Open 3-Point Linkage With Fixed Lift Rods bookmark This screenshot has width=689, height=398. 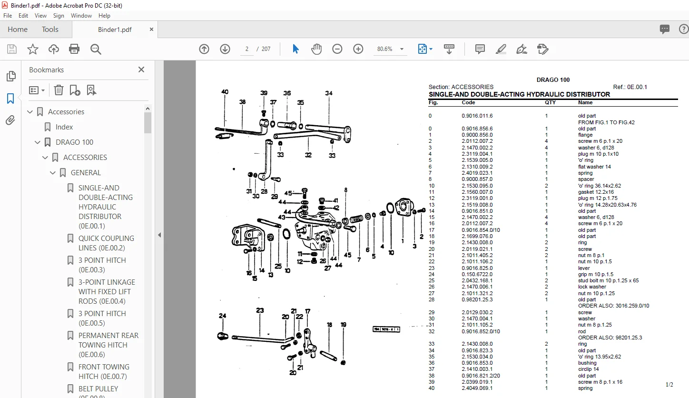(x=107, y=292)
